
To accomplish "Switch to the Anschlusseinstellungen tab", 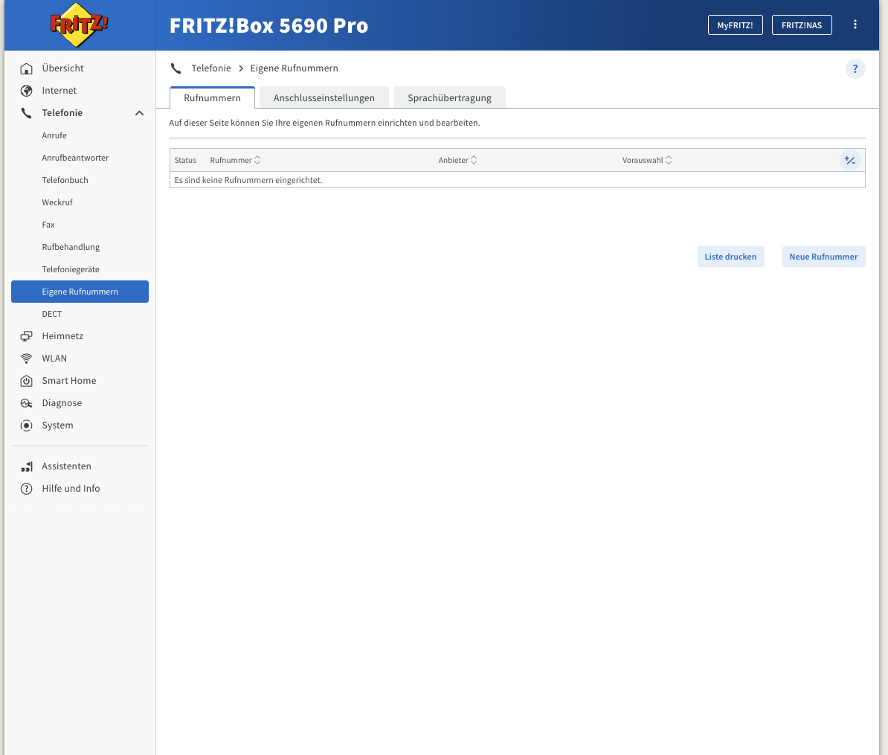I will pos(324,97).
